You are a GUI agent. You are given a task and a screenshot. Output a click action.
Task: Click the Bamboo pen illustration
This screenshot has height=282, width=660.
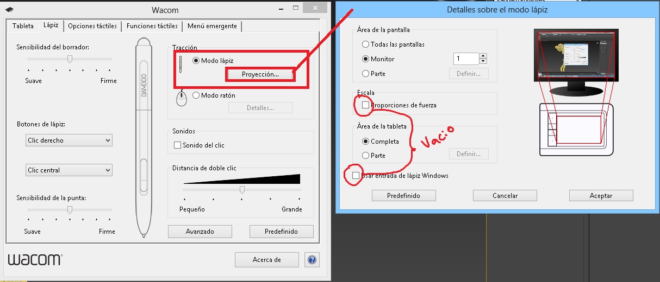tap(143, 137)
